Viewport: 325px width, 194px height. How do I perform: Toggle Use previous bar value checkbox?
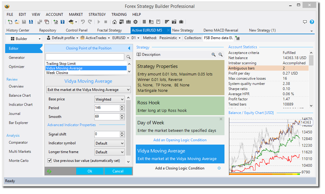pos(50,160)
